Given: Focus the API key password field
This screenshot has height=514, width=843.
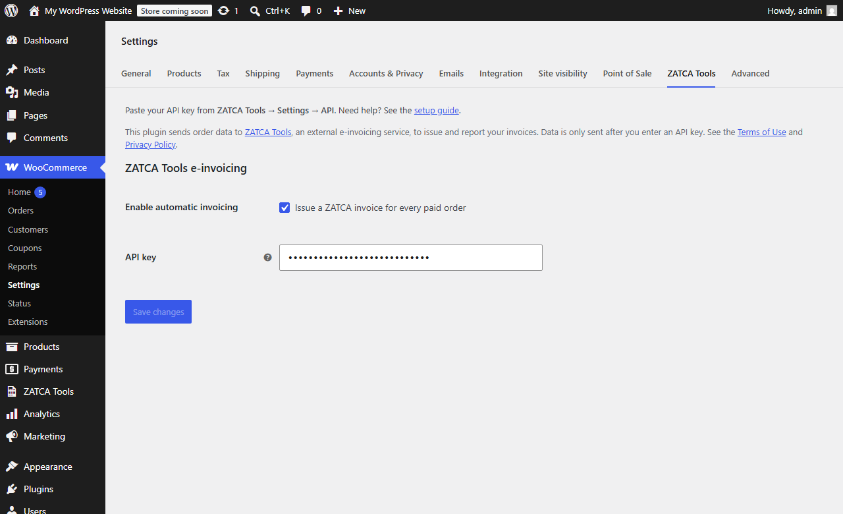Looking at the screenshot, I should click(x=411, y=258).
